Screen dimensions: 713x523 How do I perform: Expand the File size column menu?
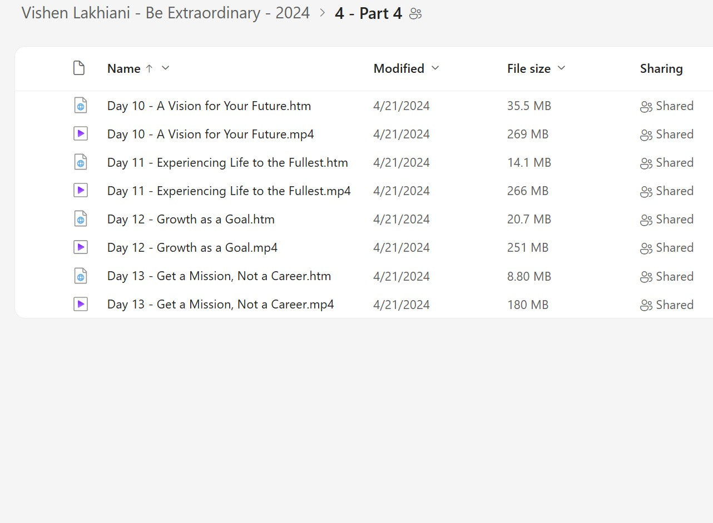point(561,68)
